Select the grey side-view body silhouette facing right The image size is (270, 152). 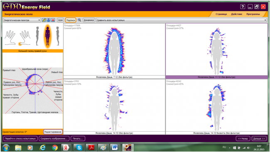coord(37,36)
